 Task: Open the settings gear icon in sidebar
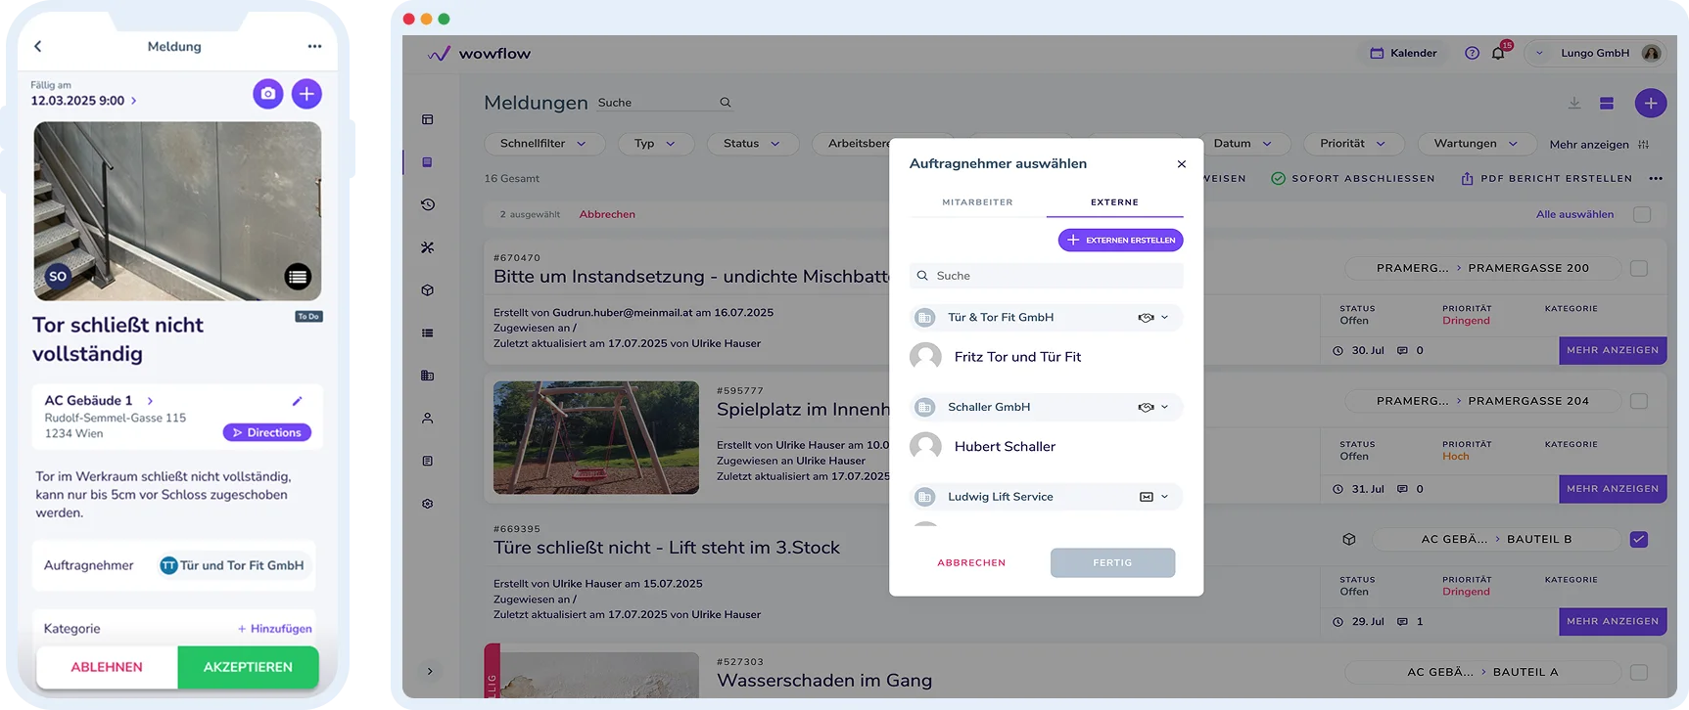(x=428, y=504)
